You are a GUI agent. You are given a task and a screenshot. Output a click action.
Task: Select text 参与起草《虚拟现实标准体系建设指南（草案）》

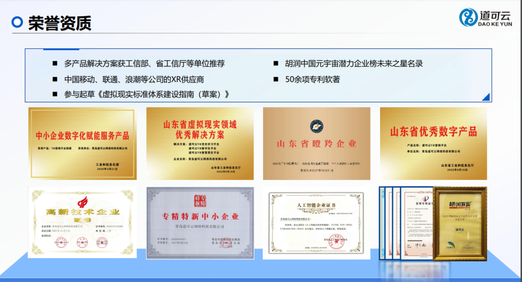(x=147, y=95)
